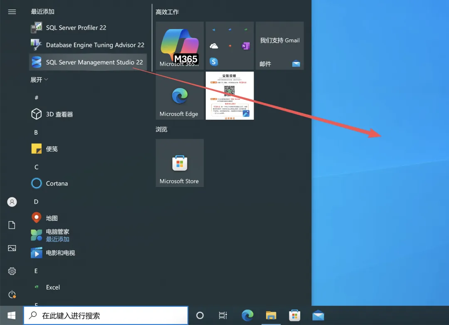Screen dimensions: 449x325
Task: Open the Pictures icon in the Start sidebar
Action: [x=12, y=248]
